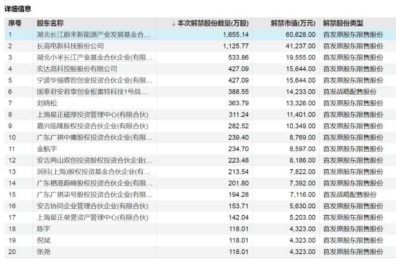Select market value cell 8,597.00
396x261 pixels.
tap(302, 149)
